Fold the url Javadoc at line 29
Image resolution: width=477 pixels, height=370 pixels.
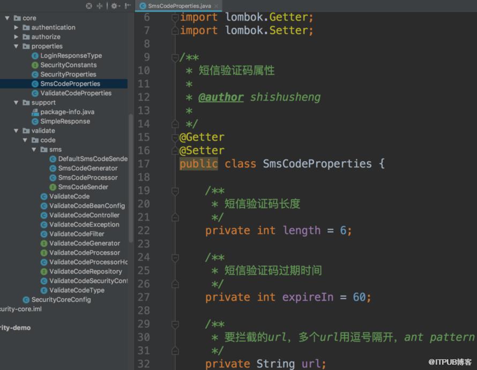175,324
